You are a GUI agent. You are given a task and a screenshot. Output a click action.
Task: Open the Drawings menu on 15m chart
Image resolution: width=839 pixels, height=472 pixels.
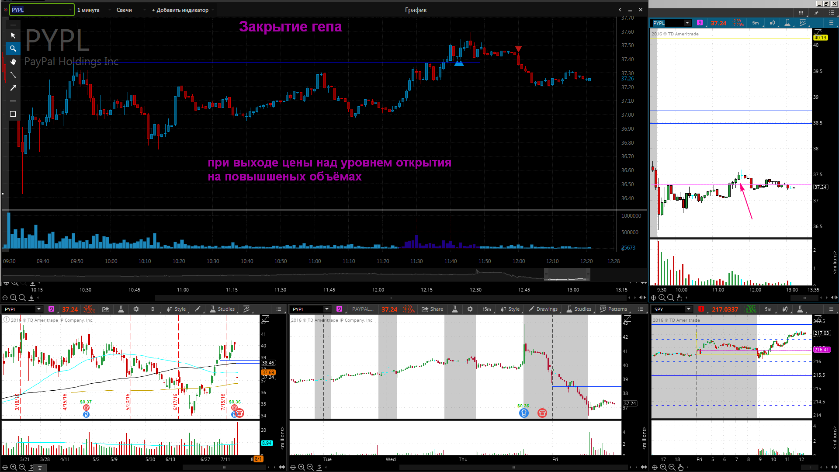point(543,309)
